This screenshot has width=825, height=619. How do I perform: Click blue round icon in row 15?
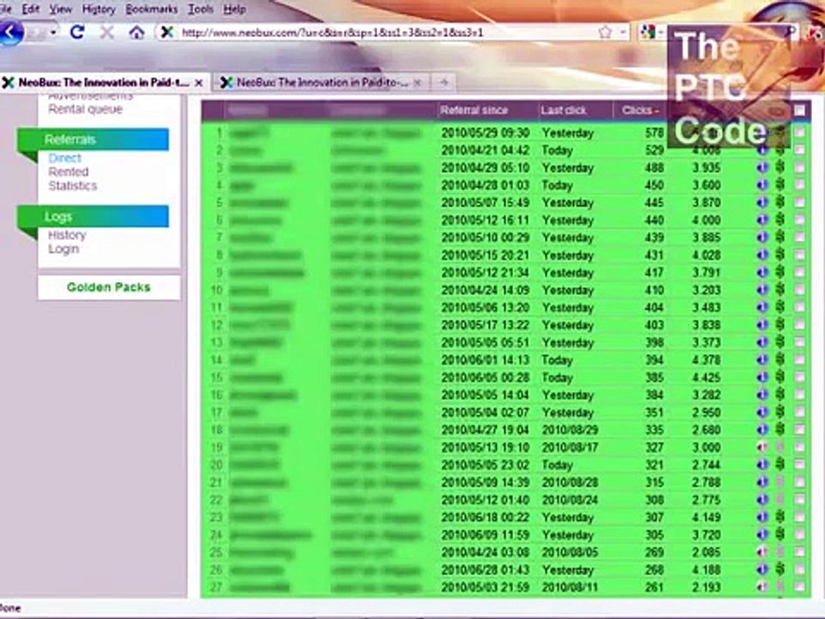[762, 377]
